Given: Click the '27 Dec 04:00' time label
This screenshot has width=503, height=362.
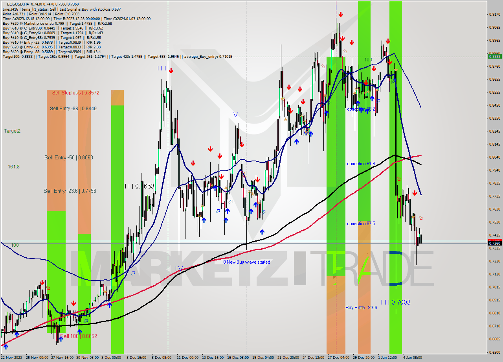Looking at the screenshot, I should point(339,358).
